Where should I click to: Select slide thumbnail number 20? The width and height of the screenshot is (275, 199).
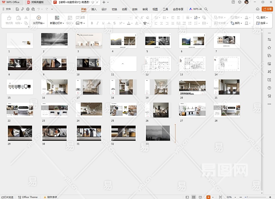[192, 87]
